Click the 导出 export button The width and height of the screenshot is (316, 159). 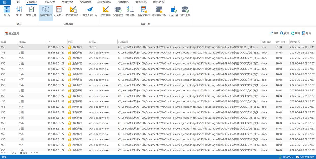pyautogui.click(x=306, y=33)
